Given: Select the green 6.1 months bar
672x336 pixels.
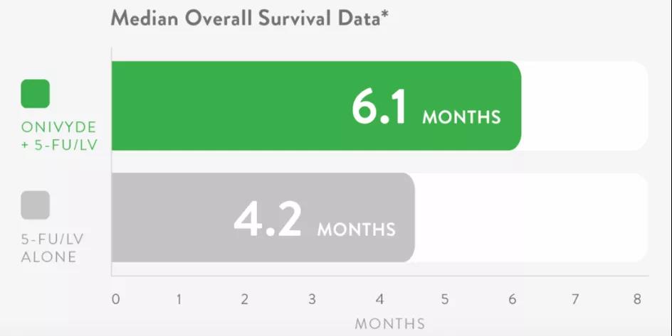Looking at the screenshot, I should [x=316, y=106].
